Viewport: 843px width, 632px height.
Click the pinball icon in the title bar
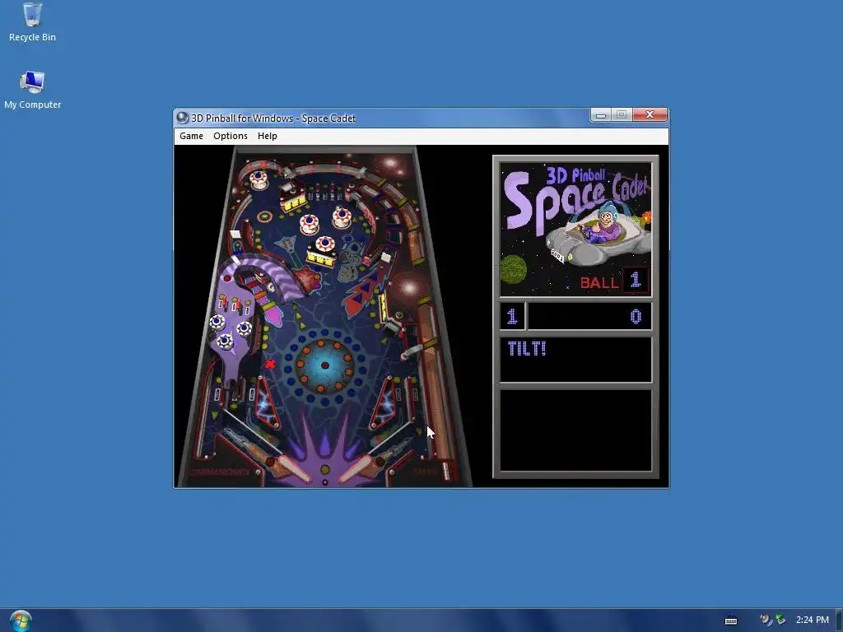coord(183,118)
